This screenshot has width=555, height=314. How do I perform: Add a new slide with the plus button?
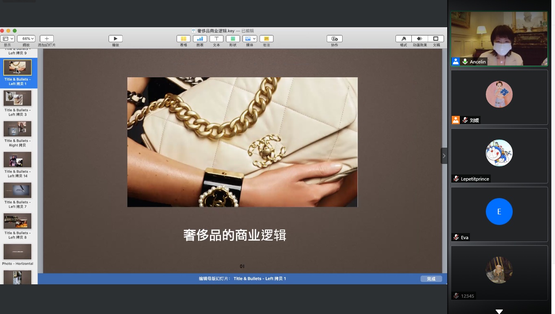pyautogui.click(x=46, y=39)
